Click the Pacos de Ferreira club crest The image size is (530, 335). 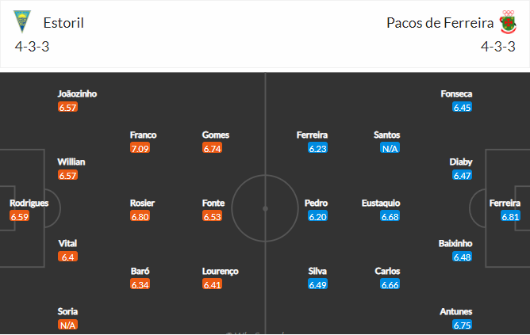[x=508, y=22]
